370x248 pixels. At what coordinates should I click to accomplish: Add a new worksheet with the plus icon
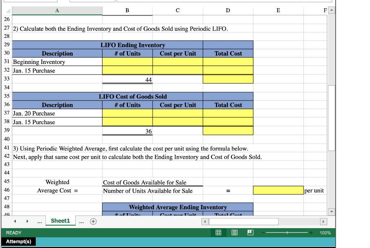coord(93,221)
